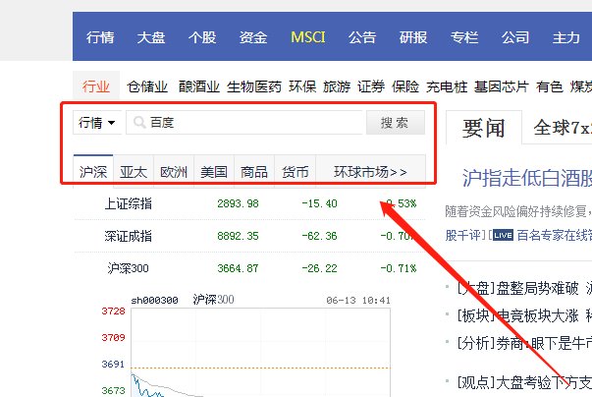Image resolution: width=592 pixels, height=397 pixels.
Task: Open the 百名专家在线 live link
Action: [x=554, y=235]
